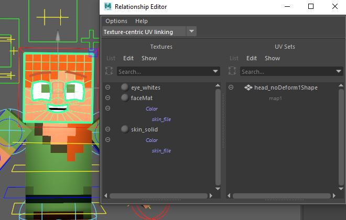
Task: Open the disabled List menu in Textures panel
Action: click(x=111, y=58)
